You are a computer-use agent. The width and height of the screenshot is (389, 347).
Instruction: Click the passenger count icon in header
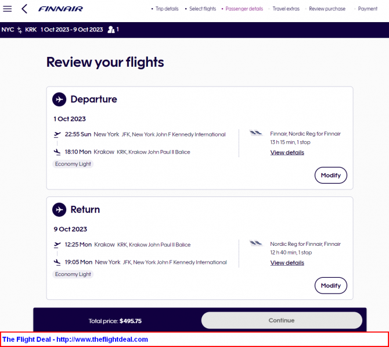click(x=111, y=30)
